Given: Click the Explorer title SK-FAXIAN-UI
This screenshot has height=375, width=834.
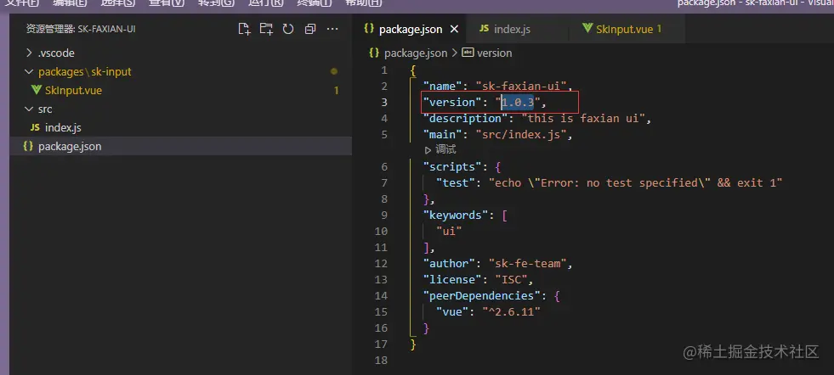Looking at the screenshot, I should 106,29.
